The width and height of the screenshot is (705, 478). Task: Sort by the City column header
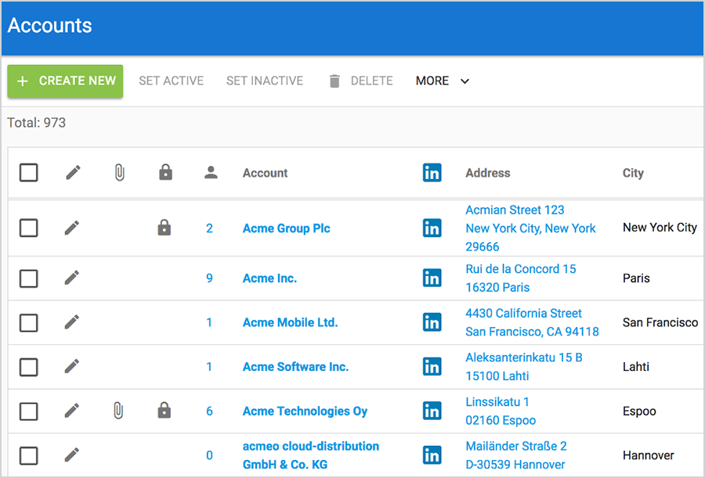pyautogui.click(x=633, y=173)
